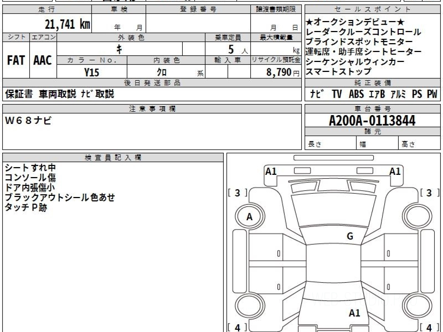Select the 8,790円 recycle deposit value
443x332 pixels.
283,72
